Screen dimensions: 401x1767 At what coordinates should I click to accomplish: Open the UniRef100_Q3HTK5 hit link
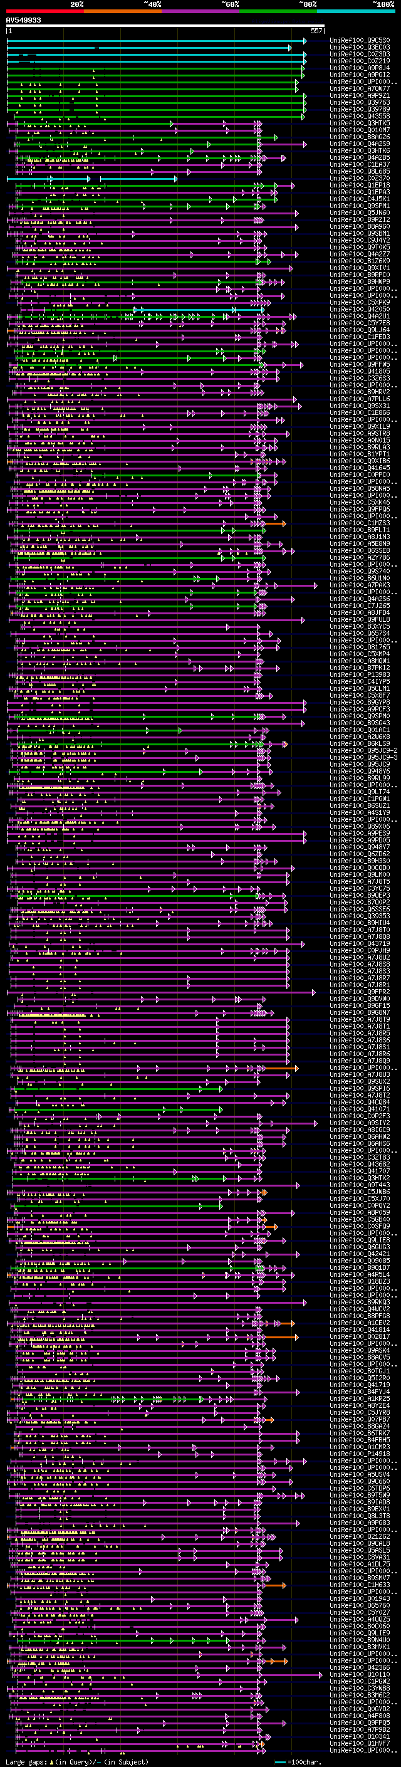point(360,123)
